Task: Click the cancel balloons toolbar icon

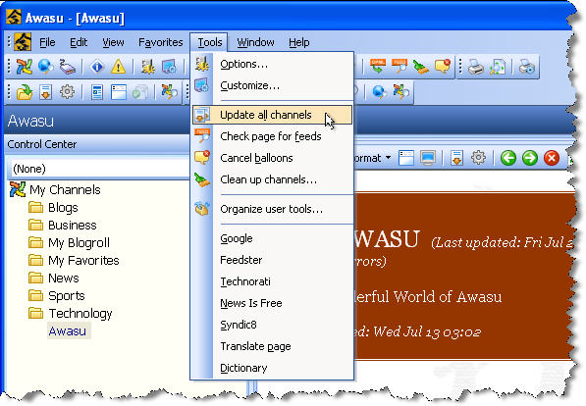Action: click(442, 67)
